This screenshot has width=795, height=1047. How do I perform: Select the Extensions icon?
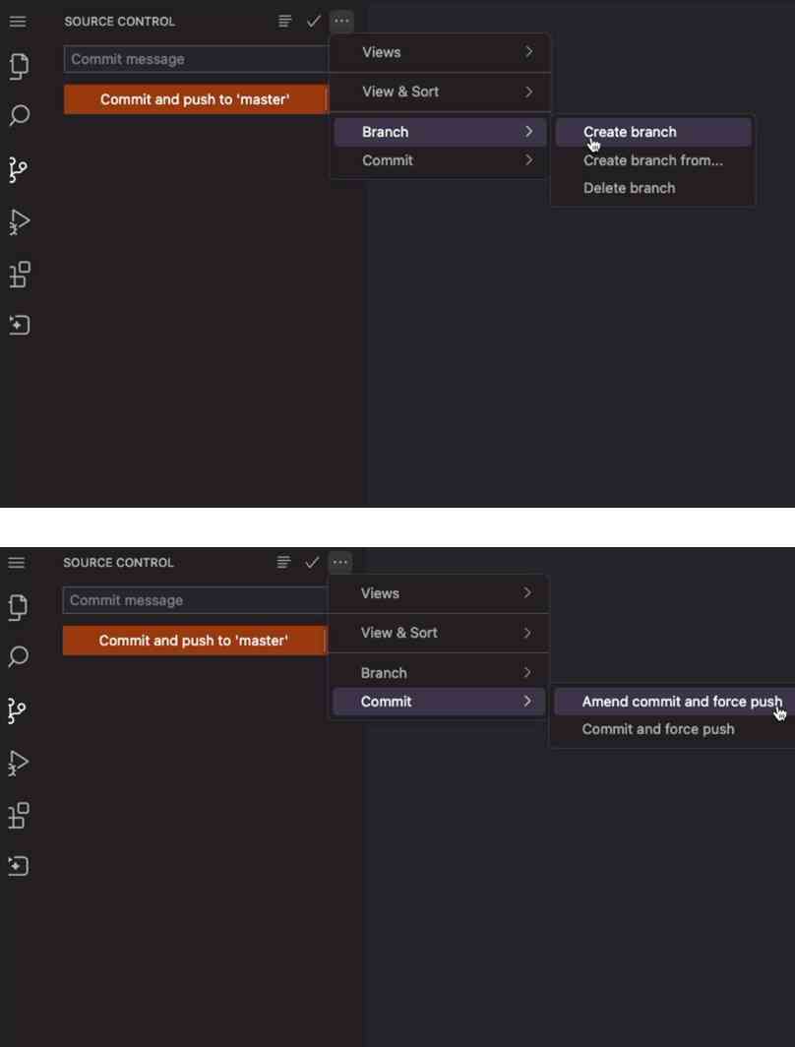tap(17, 275)
